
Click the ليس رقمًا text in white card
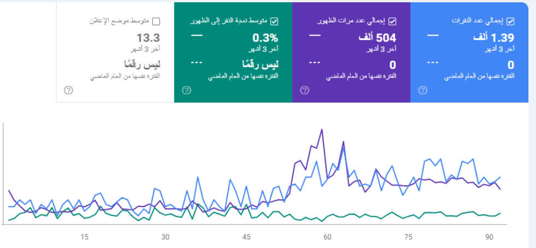click(142, 64)
